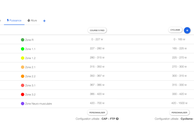Click the orange Zone 2.2 color dot
194x139 pixels.
click(x=22, y=76)
